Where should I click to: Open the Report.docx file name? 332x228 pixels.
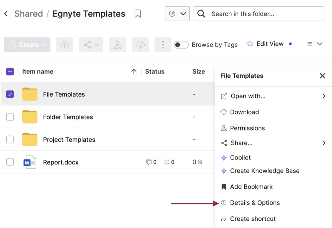pyautogui.click(x=61, y=162)
